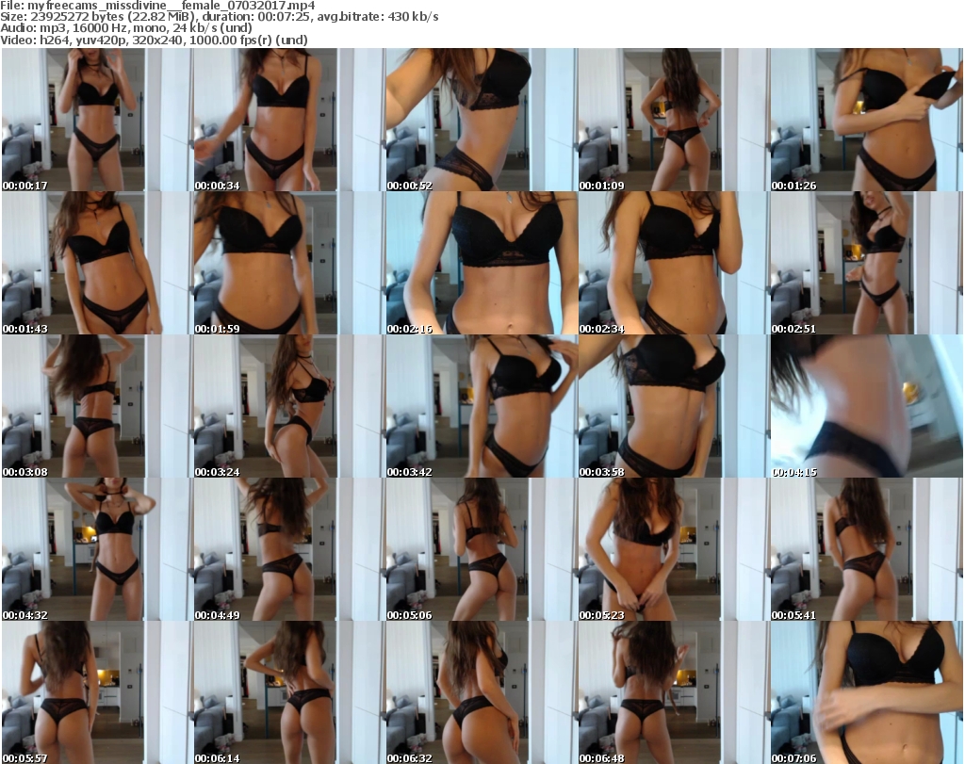This screenshot has height=764, width=965.
Task: Open the frame stamped 00:02:16
Action: (x=482, y=263)
